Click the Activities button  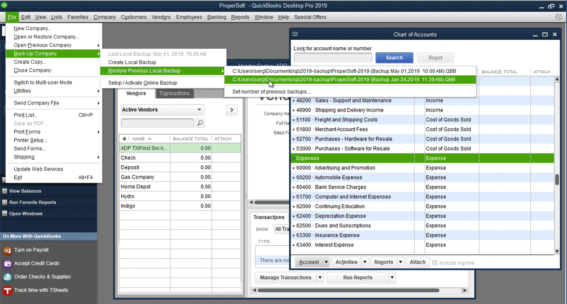346,262
